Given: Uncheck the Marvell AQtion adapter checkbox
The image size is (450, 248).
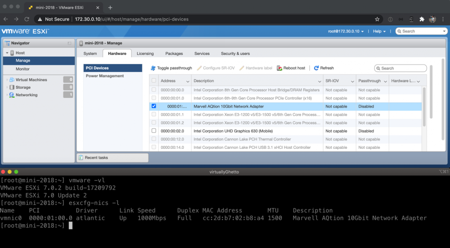Looking at the screenshot, I should coord(154,106).
